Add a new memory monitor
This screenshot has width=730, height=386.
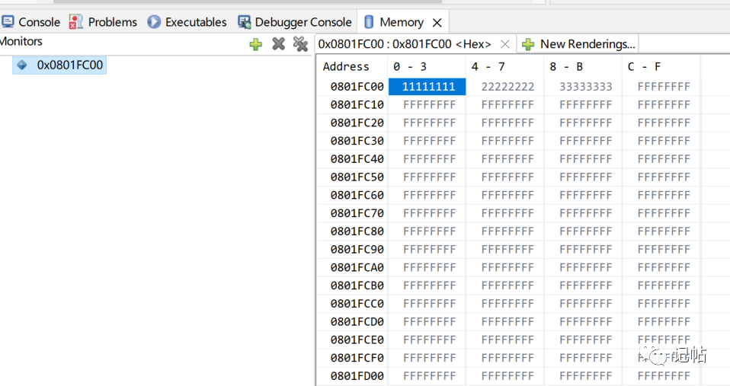click(x=255, y=44)
